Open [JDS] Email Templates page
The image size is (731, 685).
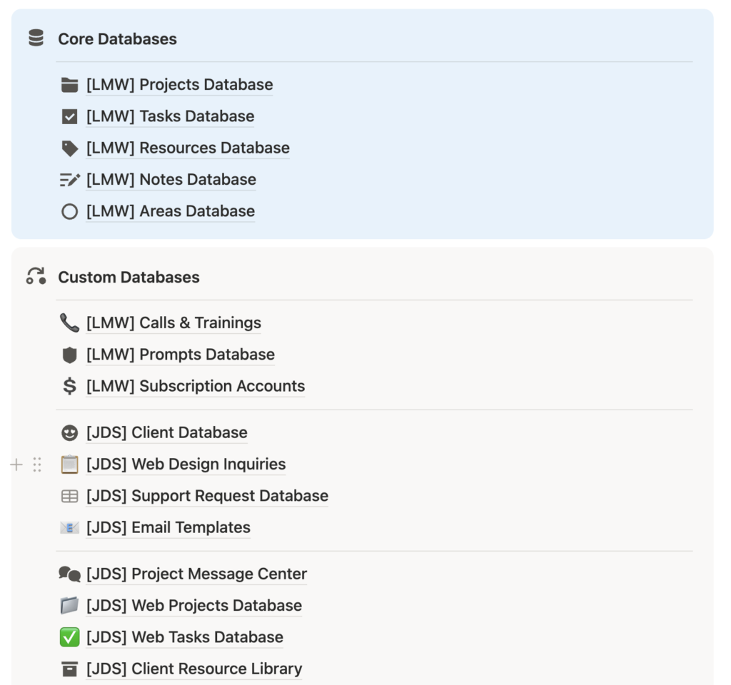[168, 527]
